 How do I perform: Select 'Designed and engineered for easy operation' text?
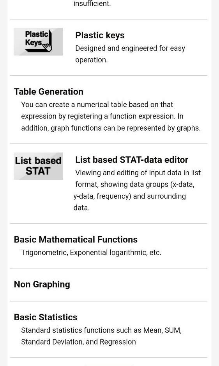pyautogui.click(x=130, y=54)
